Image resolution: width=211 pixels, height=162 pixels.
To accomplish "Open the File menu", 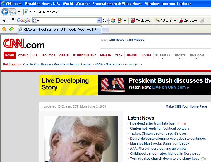I will pos(5,20).
